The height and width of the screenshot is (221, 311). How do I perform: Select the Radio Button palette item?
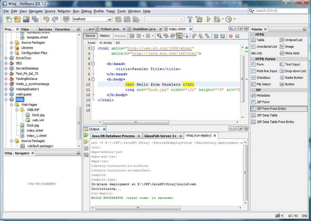coord(291,78)
